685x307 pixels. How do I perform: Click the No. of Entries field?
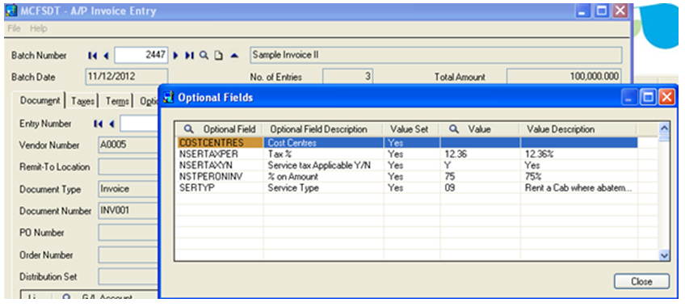pyautogui.click(x=347, y=77)
